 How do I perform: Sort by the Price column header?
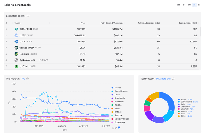[83, 23]
